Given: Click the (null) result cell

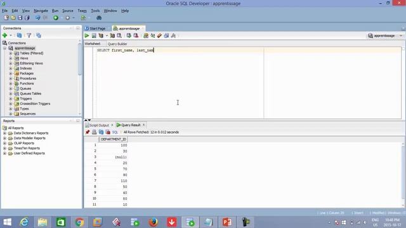Looking at the screenshot, I should [113, 157].
